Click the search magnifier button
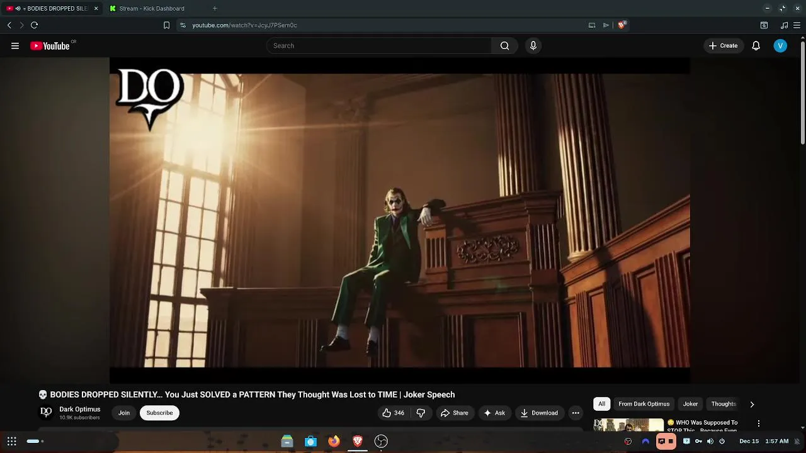 [x=504, y=46]
